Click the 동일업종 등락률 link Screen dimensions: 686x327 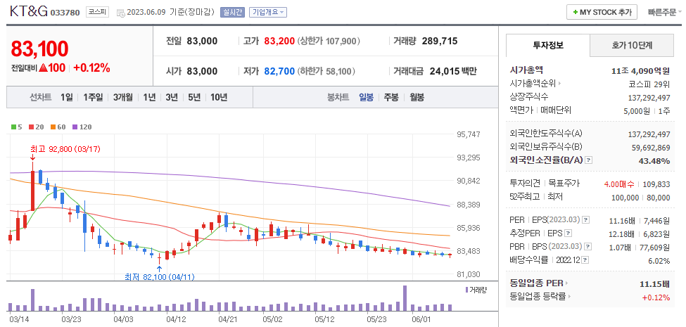pyautogui.click(x=538, y=297)
